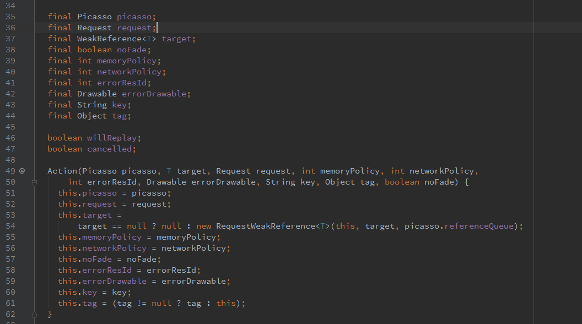This screenshot has width=582, height=324.
Task: Click line number 36 in the gutter
Action: coord(10,28)
